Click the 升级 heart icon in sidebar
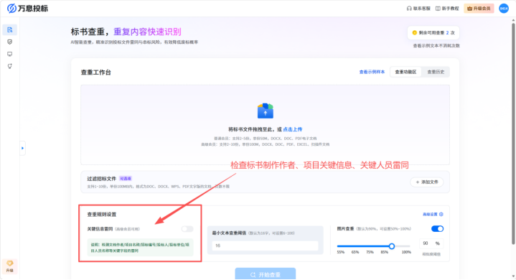This screenshot has width=516, height=280. [x=9, y=266]
